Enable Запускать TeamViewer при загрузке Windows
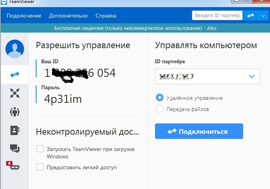Image resolution: width=270 pixels, height=189 pixels. tap(40, 149)
